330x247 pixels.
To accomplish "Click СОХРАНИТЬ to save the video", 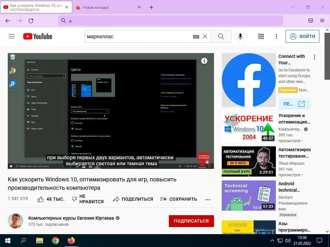I will coord(179,199).
